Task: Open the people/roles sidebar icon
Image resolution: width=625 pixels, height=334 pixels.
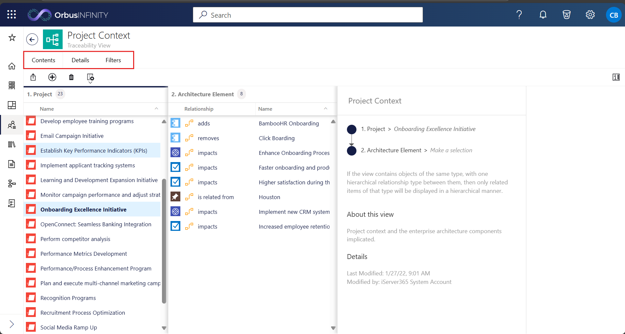Action: pos(12,125)
